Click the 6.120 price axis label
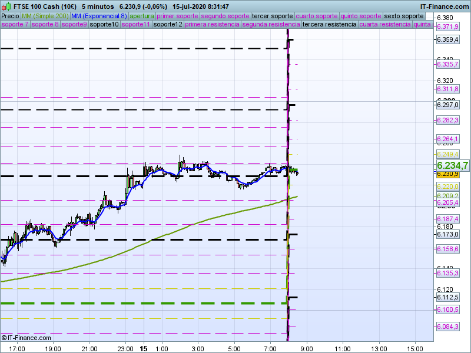Image resolution: width=471 pixels, height=353 pixels. pos(445,289)
